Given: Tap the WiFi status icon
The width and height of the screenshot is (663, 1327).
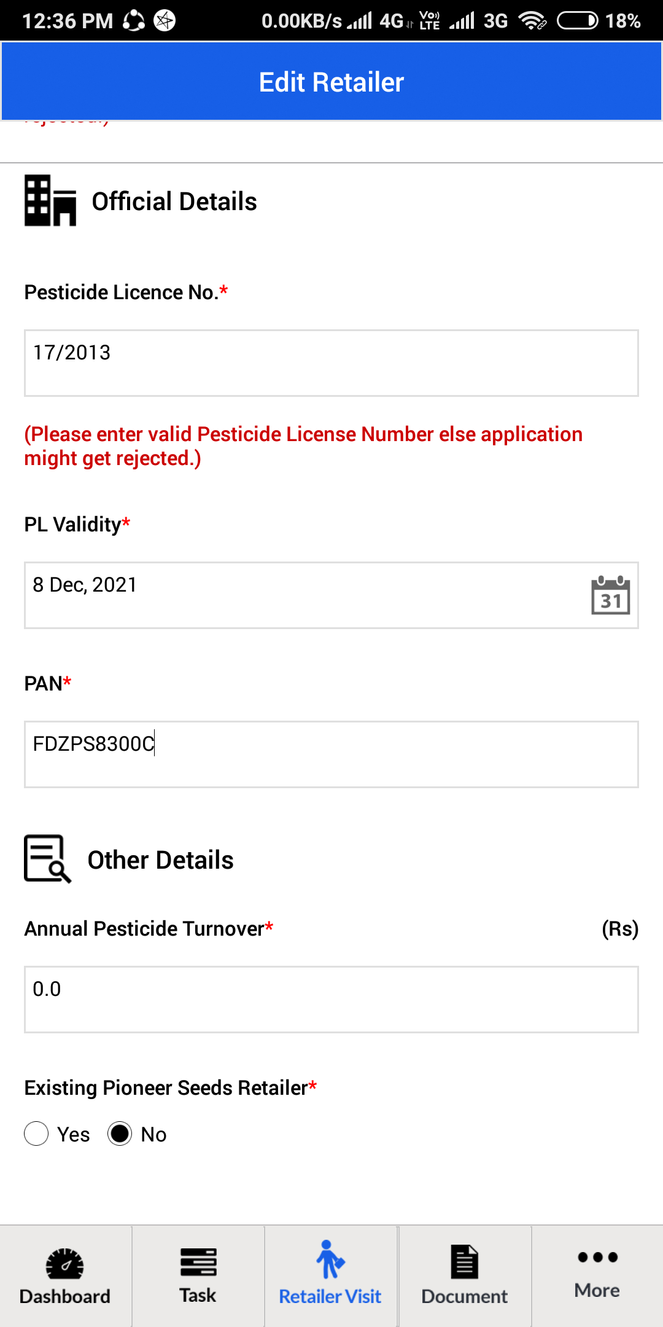Looking at the screenshot, I should 532,21.
